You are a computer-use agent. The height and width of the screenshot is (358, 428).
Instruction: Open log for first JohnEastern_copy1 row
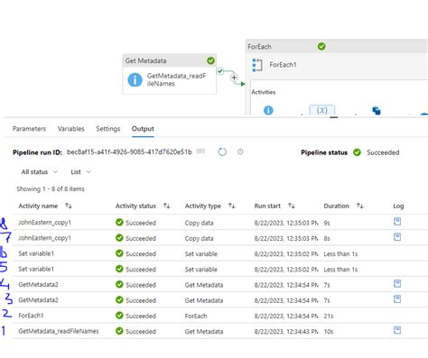397,222
